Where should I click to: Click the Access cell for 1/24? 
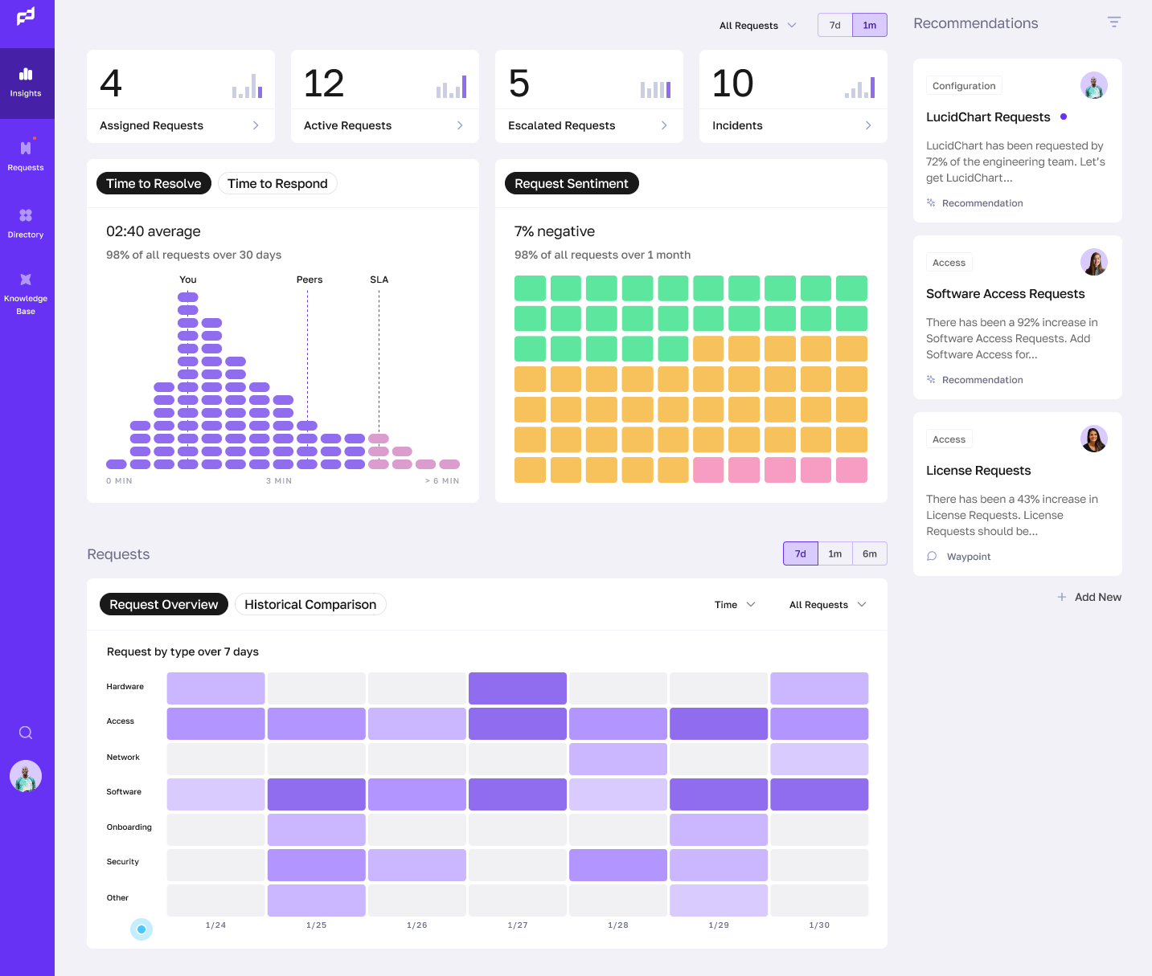click(216, 724)
